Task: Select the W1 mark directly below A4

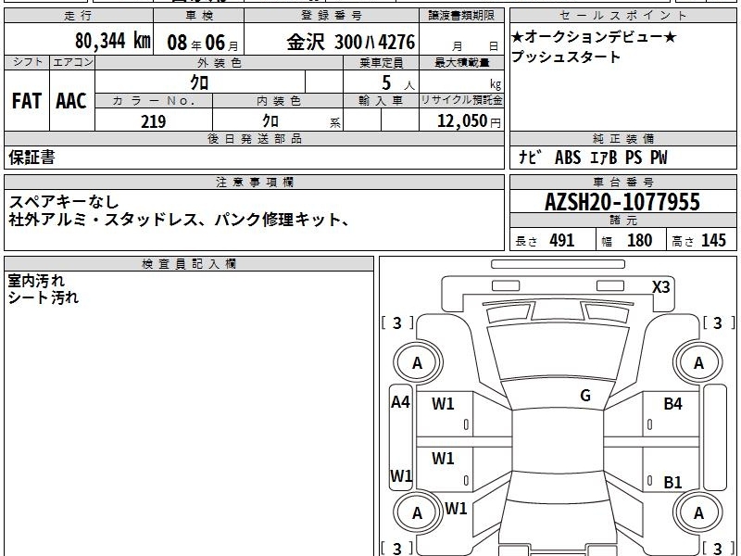Action: coord(401,475)
